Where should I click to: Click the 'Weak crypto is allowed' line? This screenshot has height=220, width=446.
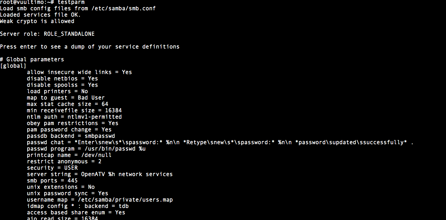point(37,21)
